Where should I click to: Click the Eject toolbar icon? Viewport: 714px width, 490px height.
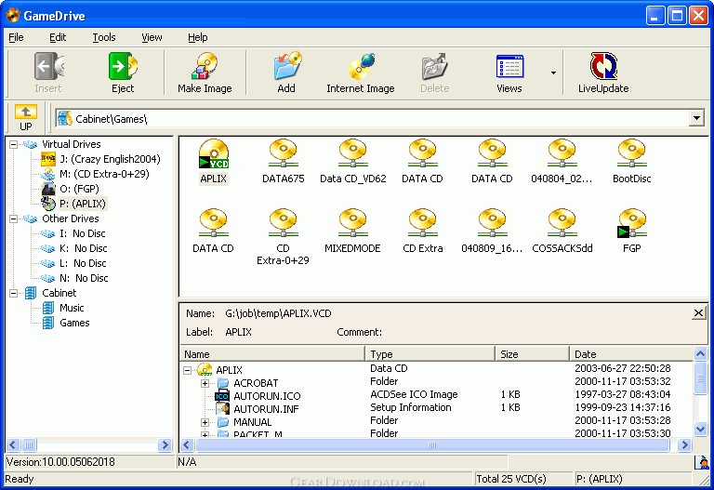click(x=123, y=73)
